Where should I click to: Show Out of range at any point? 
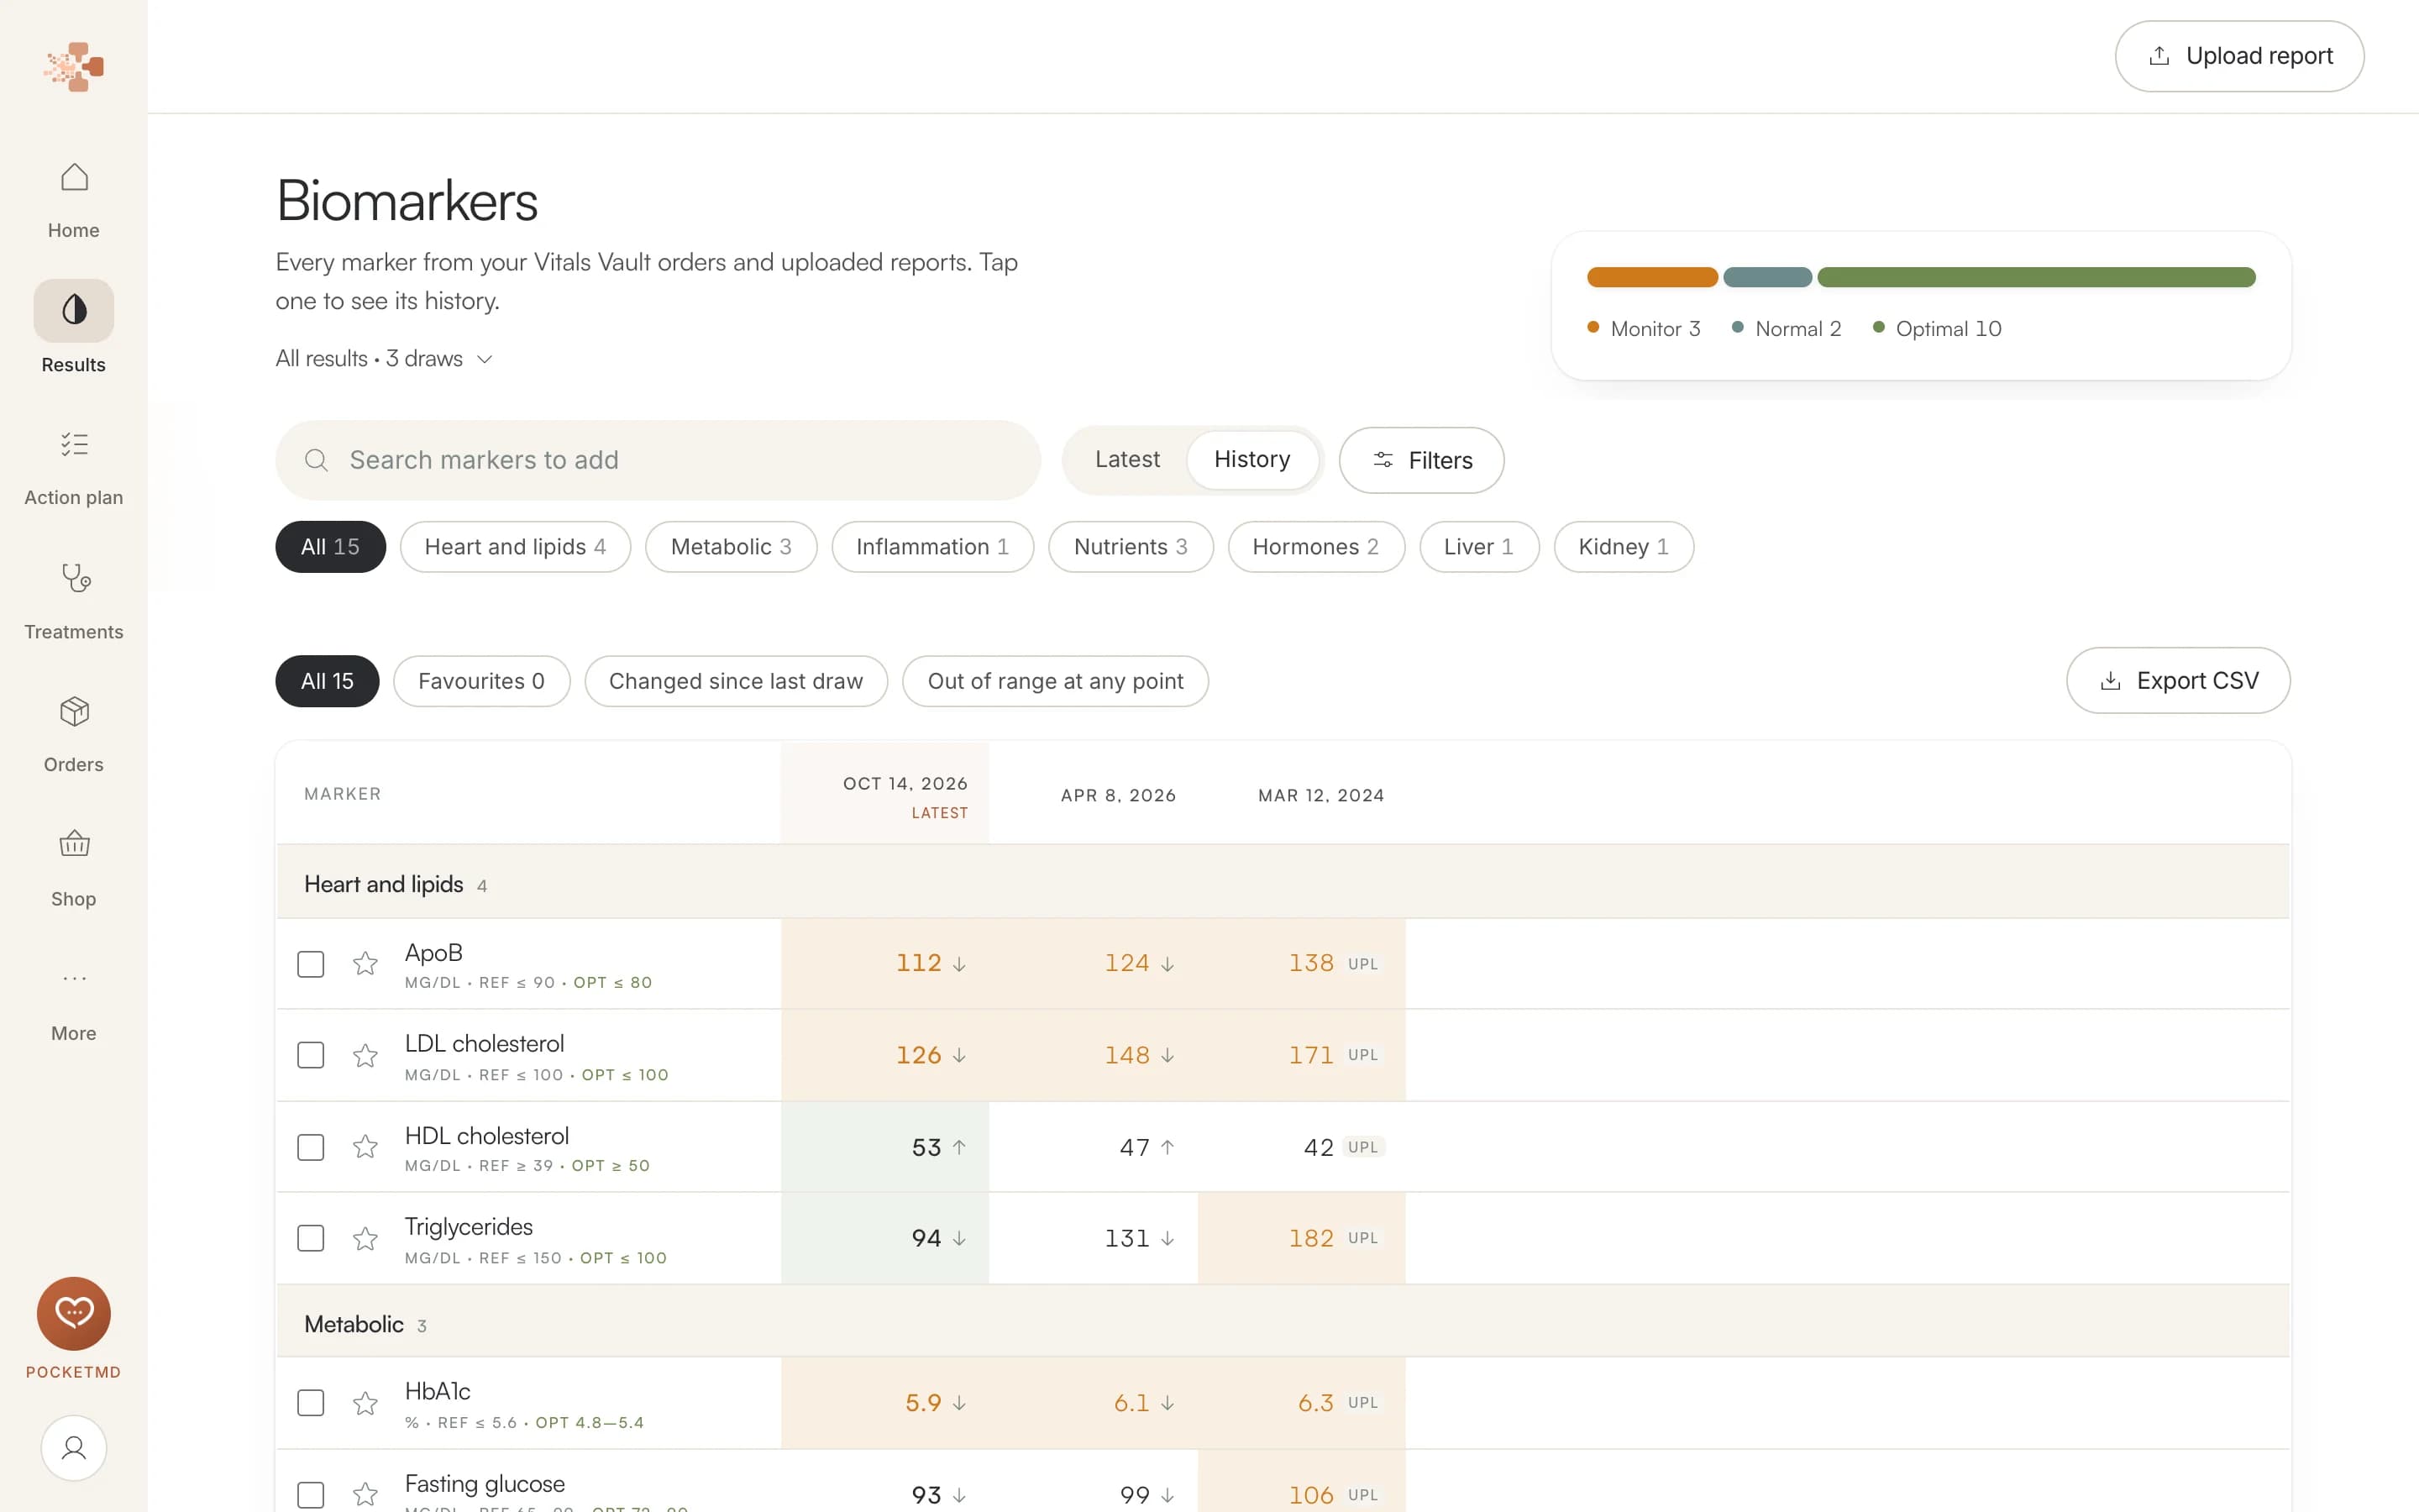coord(1056,681)
